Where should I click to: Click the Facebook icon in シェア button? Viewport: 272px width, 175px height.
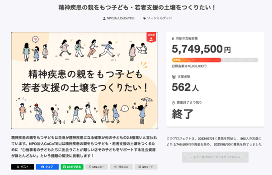(42, 167)
